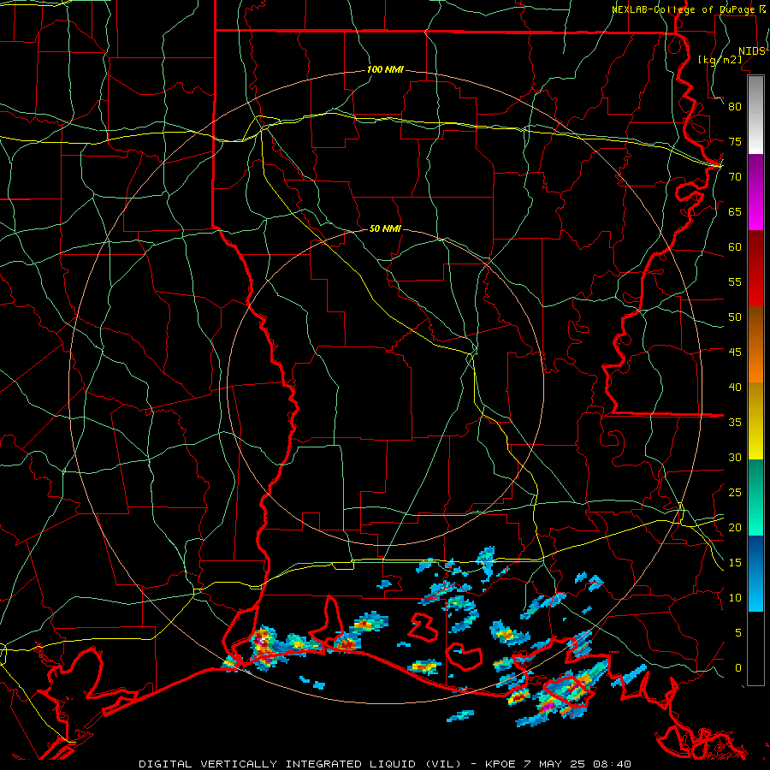
Task: Click the scale value "30"
Action: coord(735,458)
